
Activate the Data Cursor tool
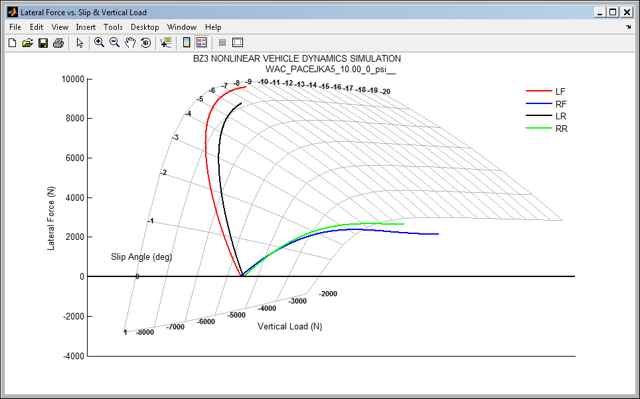click(166, 42)
